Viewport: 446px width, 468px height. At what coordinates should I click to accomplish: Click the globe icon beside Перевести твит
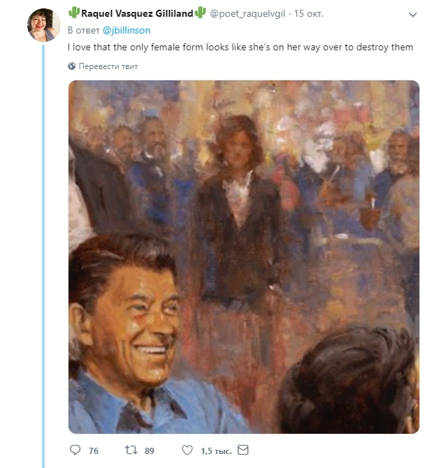point(72,66)
